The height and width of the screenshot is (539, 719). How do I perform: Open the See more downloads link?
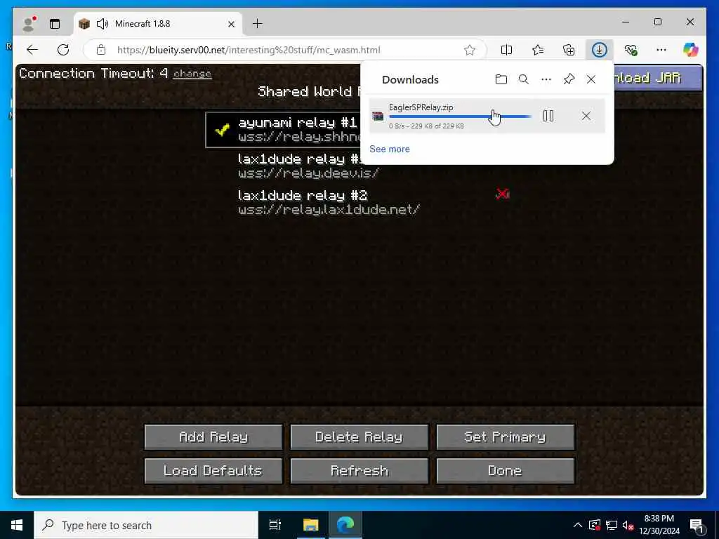point(390,149)
